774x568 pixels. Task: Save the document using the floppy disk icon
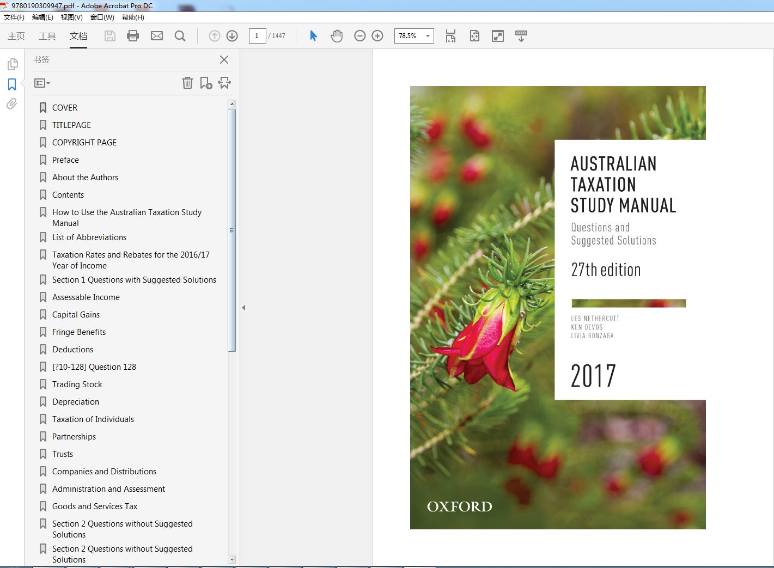coord(110,36)
